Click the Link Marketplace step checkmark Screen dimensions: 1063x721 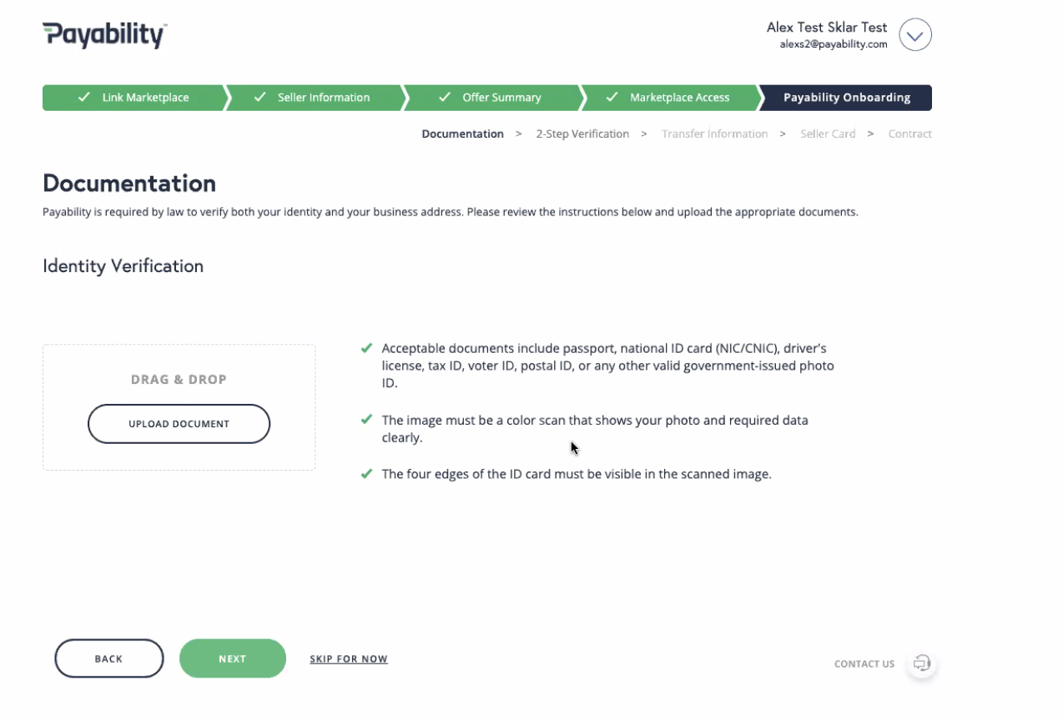pos(84,98)
